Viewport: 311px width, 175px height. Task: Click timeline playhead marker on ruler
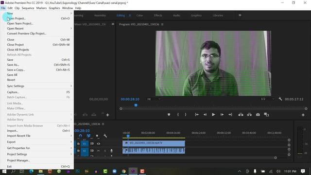(128, 136)
